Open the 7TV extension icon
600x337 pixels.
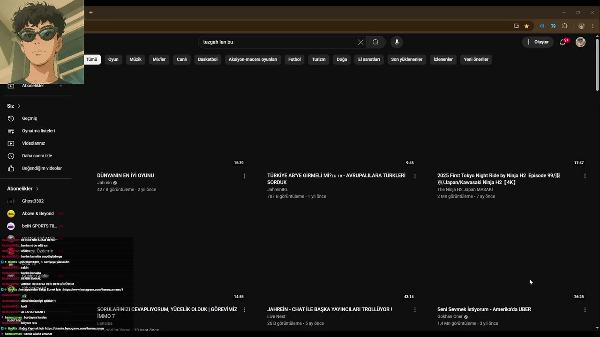[553, 26]
